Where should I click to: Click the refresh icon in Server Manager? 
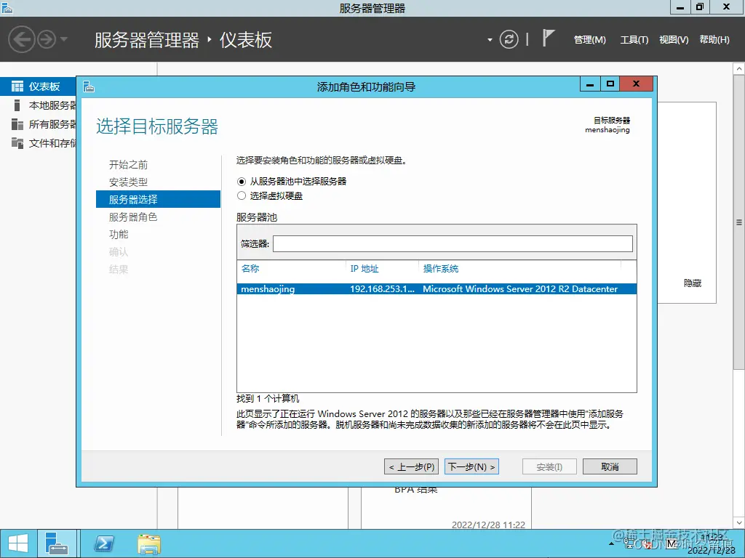pyautogui.click(x=509, y=40)
